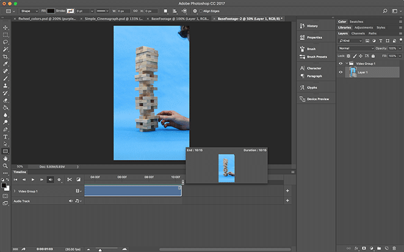
Task: Open the Normal blend mode dropdown
Action: [x=354, y=48]
